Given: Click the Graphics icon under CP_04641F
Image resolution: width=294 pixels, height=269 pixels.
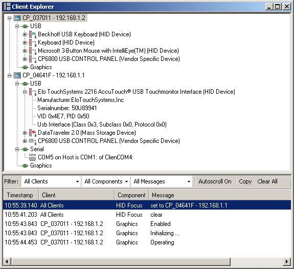Looking at the screenshot, I should coord(25,165).
